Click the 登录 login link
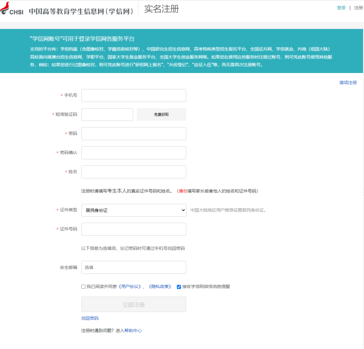Screen dimensions: 364x349 341,7
